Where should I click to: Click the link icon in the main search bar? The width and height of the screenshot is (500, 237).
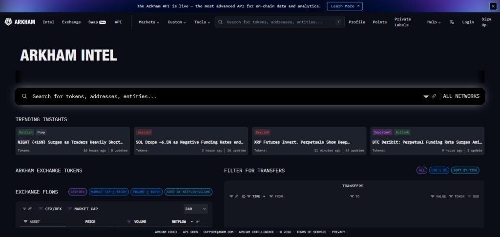(434, 96)
